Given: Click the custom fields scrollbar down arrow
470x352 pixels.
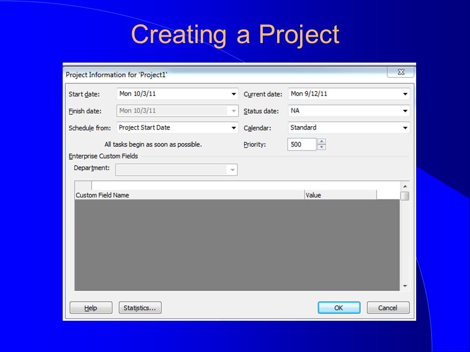Looking at the screenshot, I should click(x=405, y=286).
